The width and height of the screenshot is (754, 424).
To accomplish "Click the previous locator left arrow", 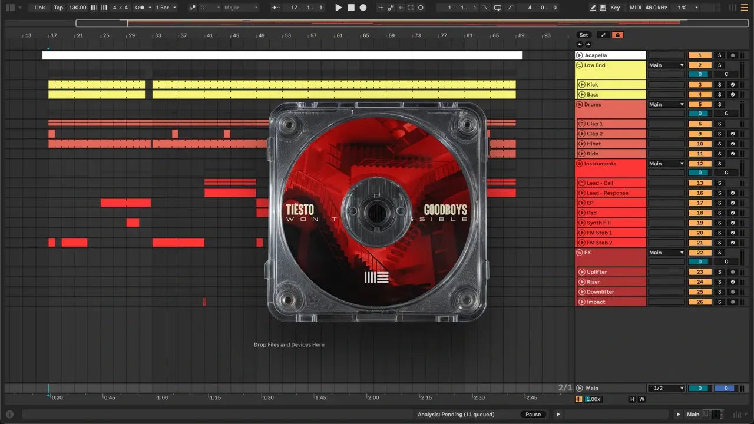I will [580, 44].
